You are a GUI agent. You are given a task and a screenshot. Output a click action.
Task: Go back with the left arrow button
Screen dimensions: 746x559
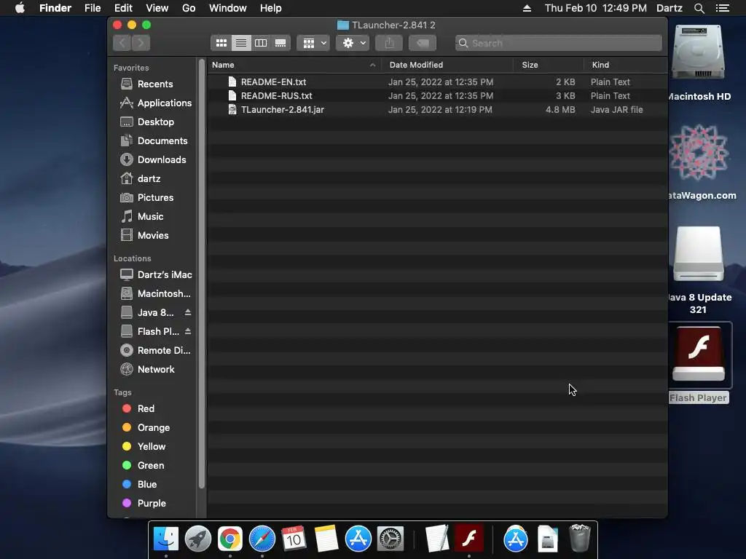coord(122,43)
